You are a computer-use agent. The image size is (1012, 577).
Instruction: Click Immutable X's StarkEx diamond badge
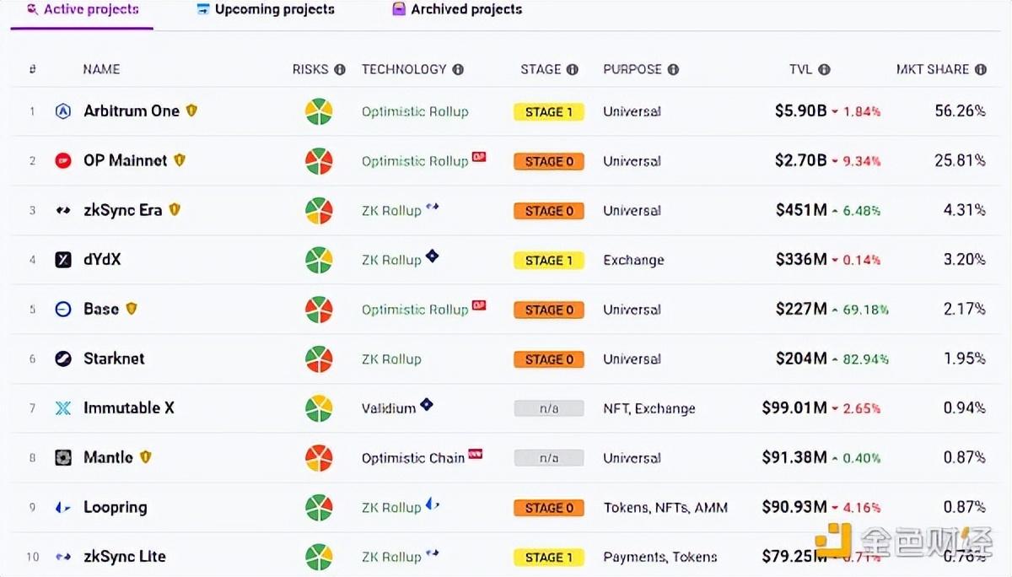[427, 404]
